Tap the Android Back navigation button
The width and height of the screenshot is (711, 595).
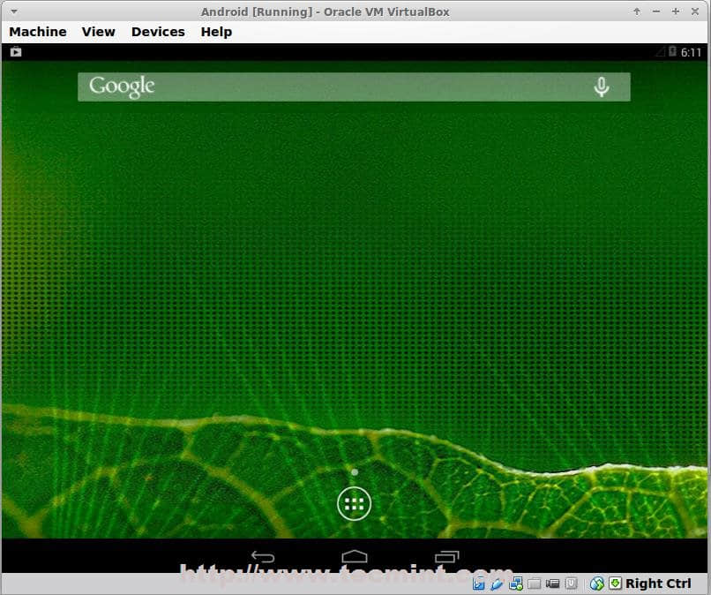click(263, 557)
